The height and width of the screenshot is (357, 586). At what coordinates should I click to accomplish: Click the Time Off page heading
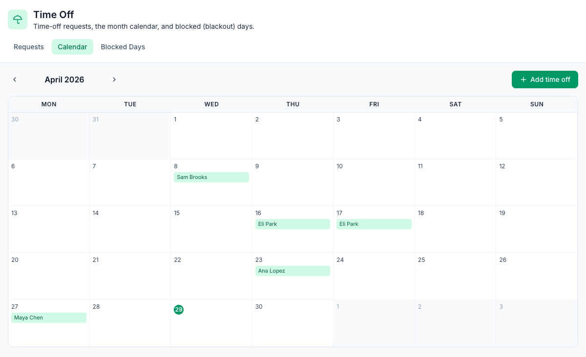pyautogui.click(x=54, y=15)
